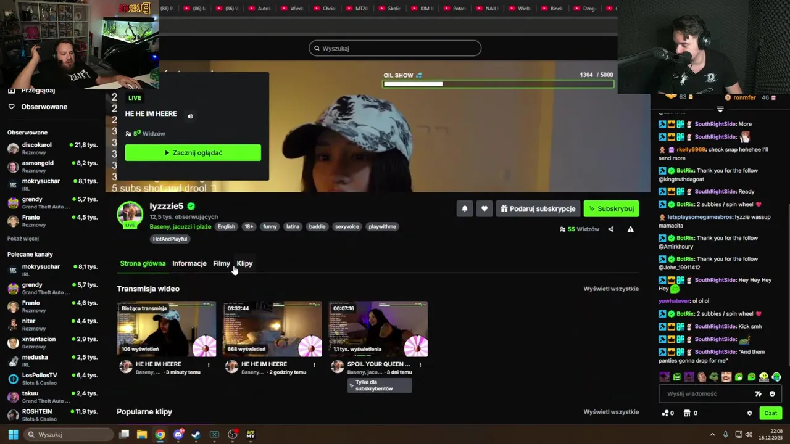Open discokarol in followed channels
Screen dimensions: 790x444
[52, 148]
